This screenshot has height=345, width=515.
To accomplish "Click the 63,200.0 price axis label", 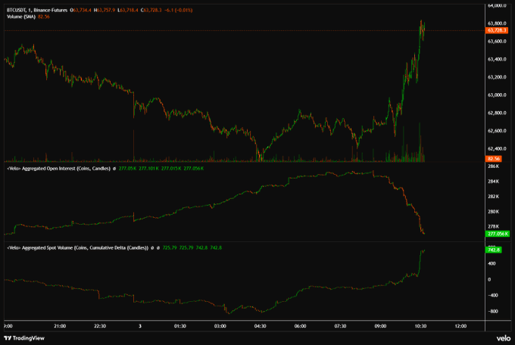I will pyautogui.click(x=497, y=77).
